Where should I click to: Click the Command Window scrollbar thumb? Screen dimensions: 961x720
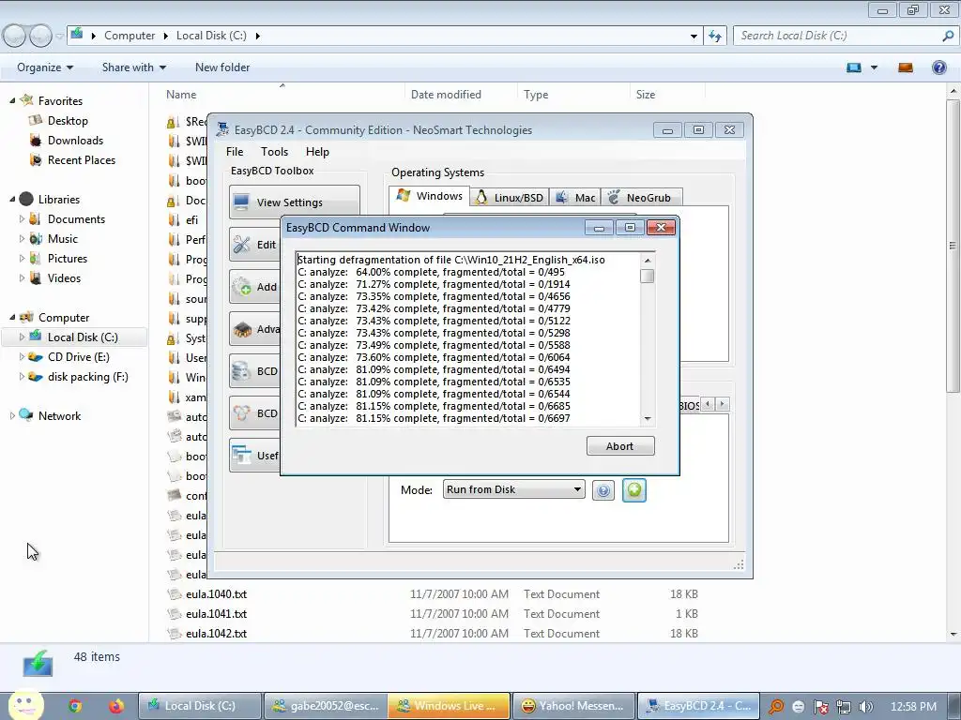648,277
